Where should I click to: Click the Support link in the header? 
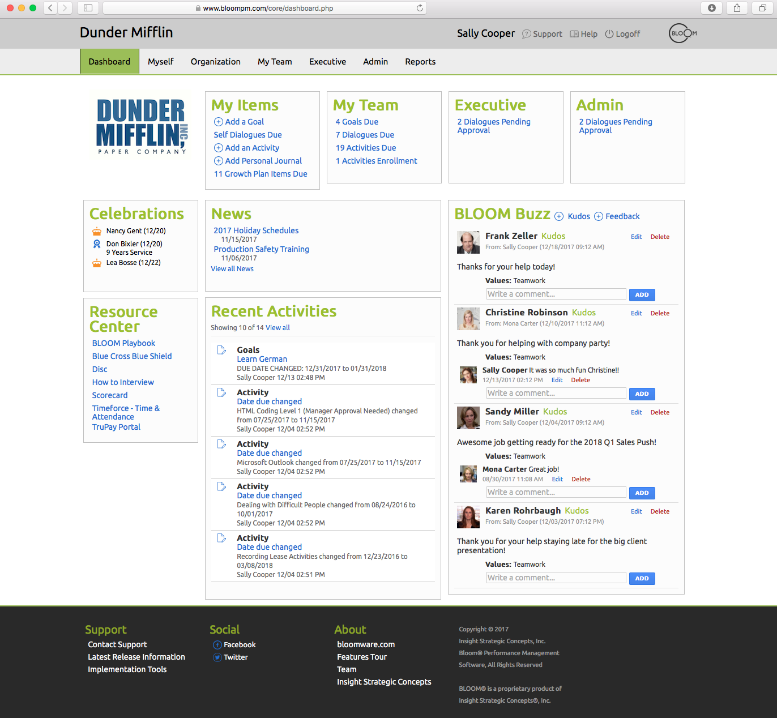542,34
